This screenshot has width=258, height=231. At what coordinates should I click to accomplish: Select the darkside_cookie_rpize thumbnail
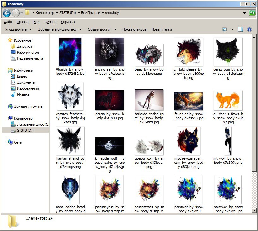pos(149,100)
